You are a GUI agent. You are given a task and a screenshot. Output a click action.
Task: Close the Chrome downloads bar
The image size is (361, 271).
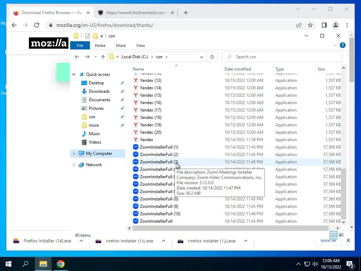(348, 240)
